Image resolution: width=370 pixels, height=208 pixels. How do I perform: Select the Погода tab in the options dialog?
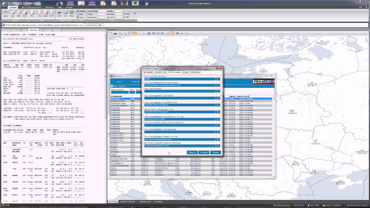185,72
